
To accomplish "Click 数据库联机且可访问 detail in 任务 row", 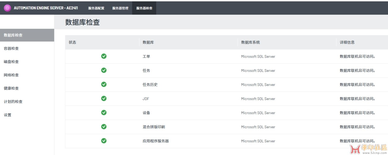I will [357, 70].
